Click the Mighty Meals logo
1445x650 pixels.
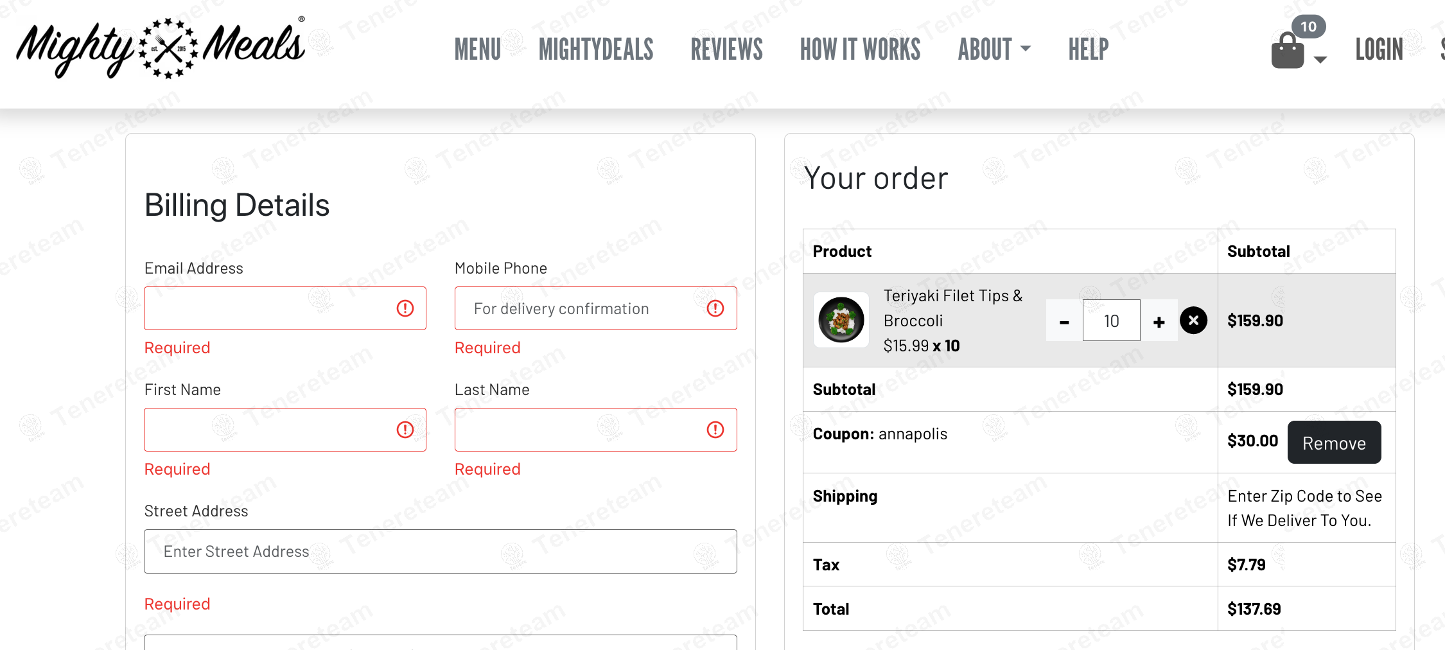click(x=161, y=49)
